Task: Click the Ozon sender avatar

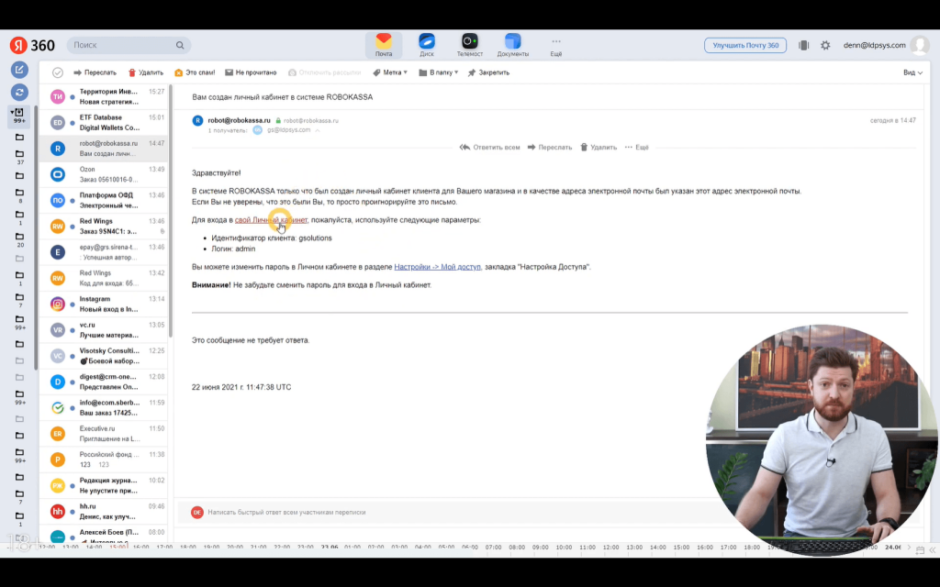Action: coord(58,174)
